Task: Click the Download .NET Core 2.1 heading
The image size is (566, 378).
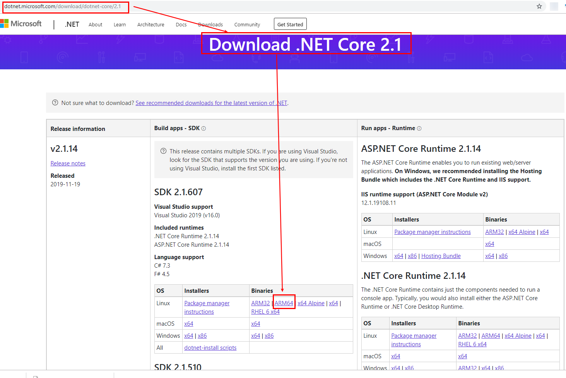Action: point(306,44)
